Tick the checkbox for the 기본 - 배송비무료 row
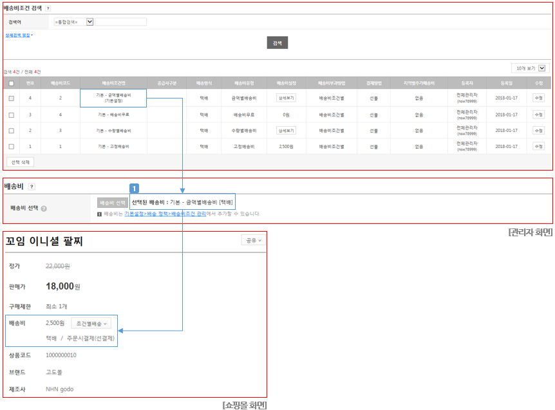Image resolution: width=555 pixels, height=410 pixels. 12,115
